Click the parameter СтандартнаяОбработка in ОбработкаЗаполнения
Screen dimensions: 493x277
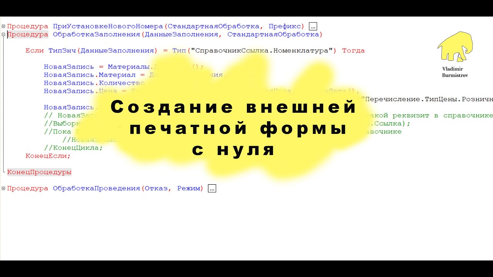273,34
